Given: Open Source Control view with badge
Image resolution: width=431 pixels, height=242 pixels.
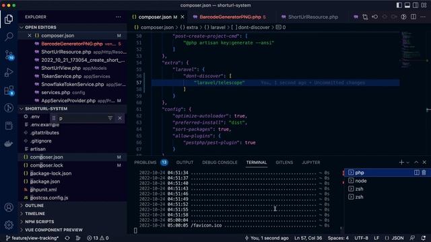Looking at the screenshot, I should pos(9,55).
